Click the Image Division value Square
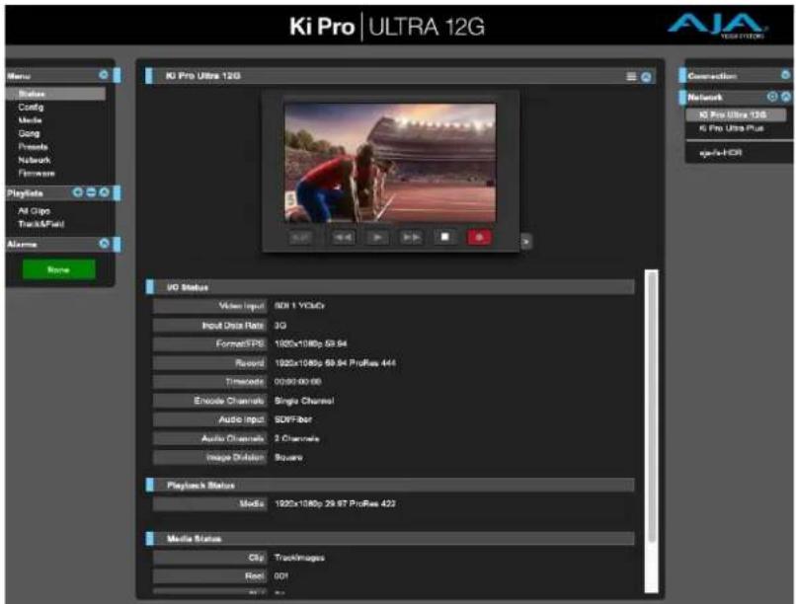 [288, 457]
